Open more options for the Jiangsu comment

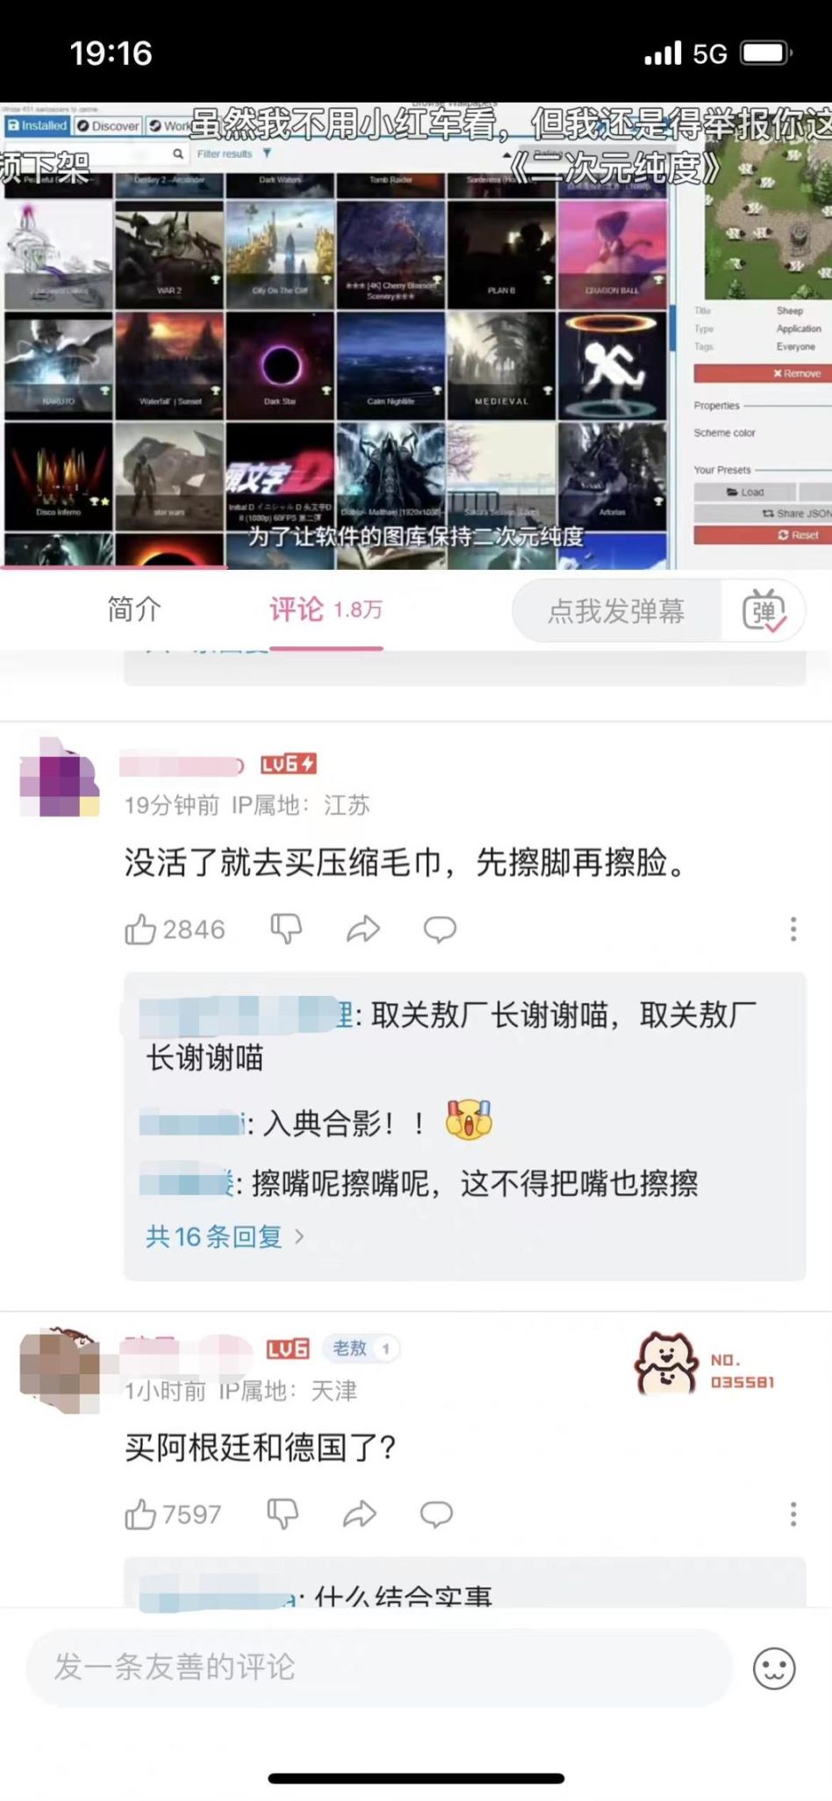pos(793,929)
